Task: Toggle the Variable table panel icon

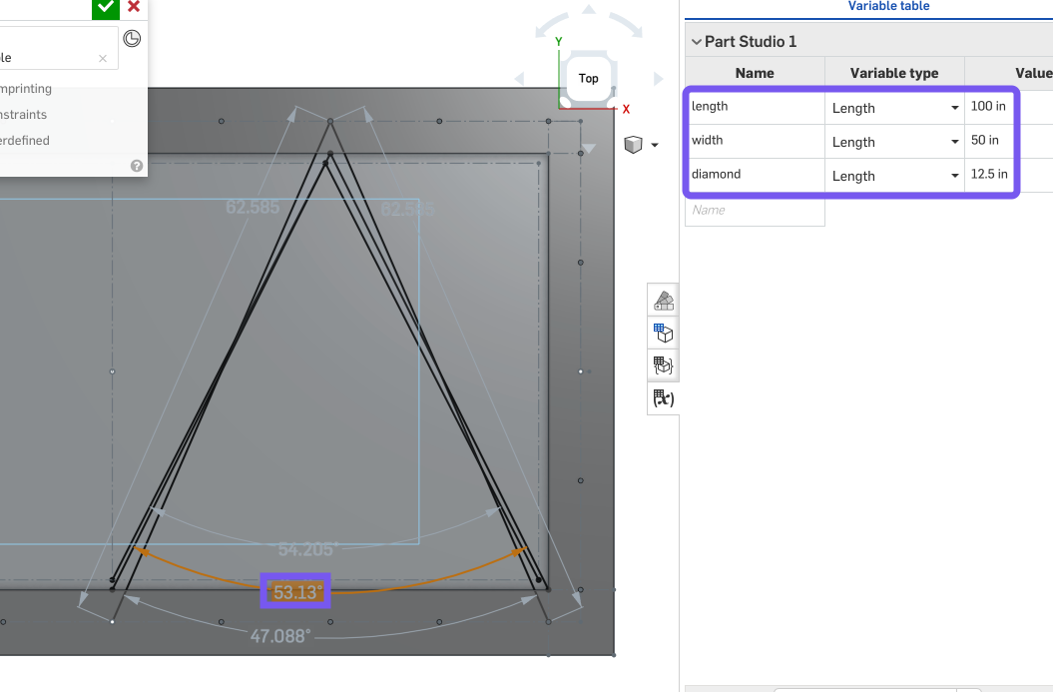Action: (x=663, y=398)
